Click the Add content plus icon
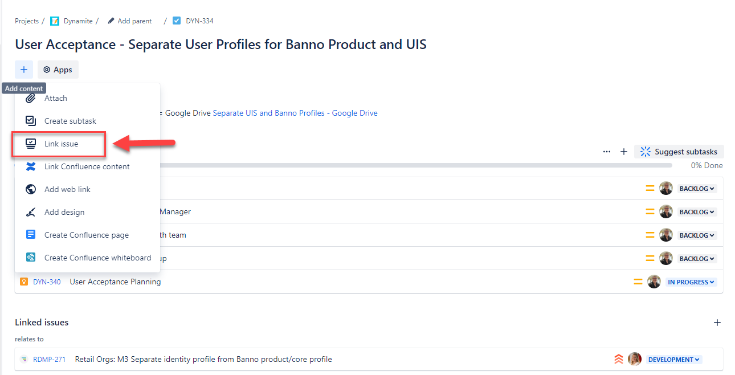Viewport: 735px width, 375px height. (24, 70)
